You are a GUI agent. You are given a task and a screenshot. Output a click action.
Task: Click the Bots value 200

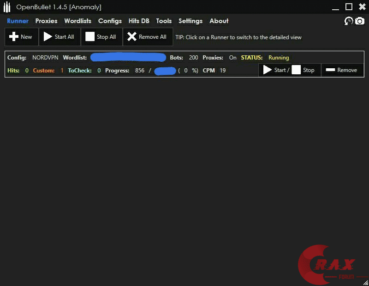(193, 58)
